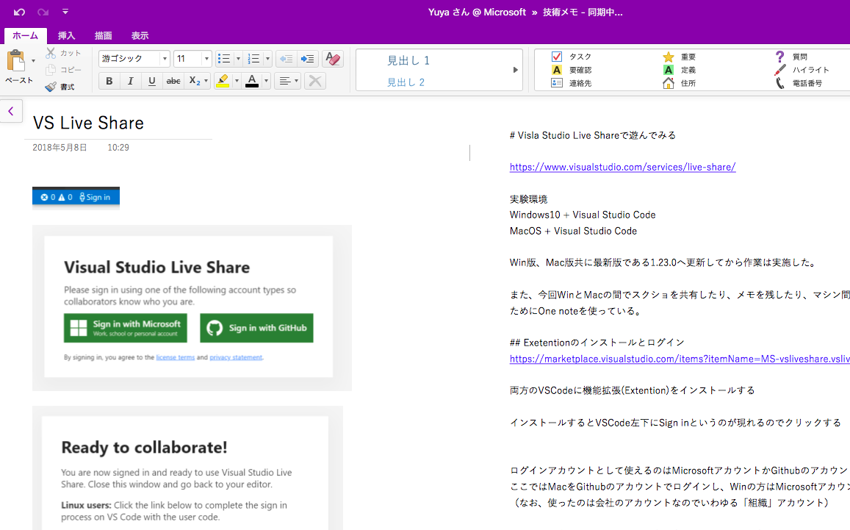
Task: Open the 游ゴシック font name dropdown
Action: point(165,59)
